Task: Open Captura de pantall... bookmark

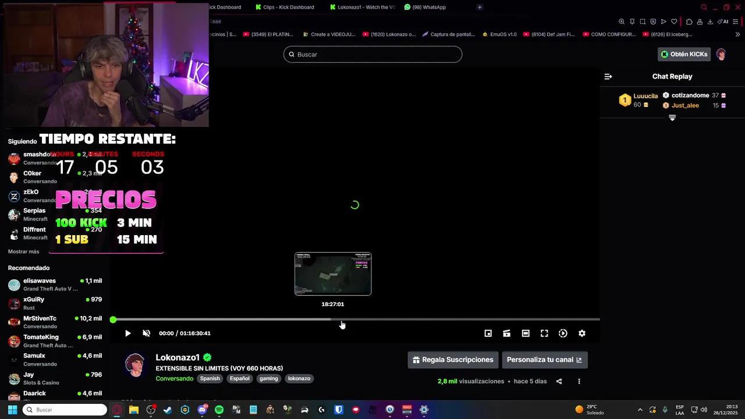Action: pos(449,34)
